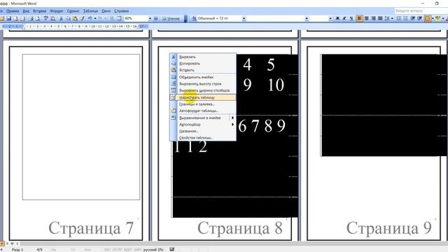Align text to the right
This screenshot has height=252, width=448.
point(373,19)
